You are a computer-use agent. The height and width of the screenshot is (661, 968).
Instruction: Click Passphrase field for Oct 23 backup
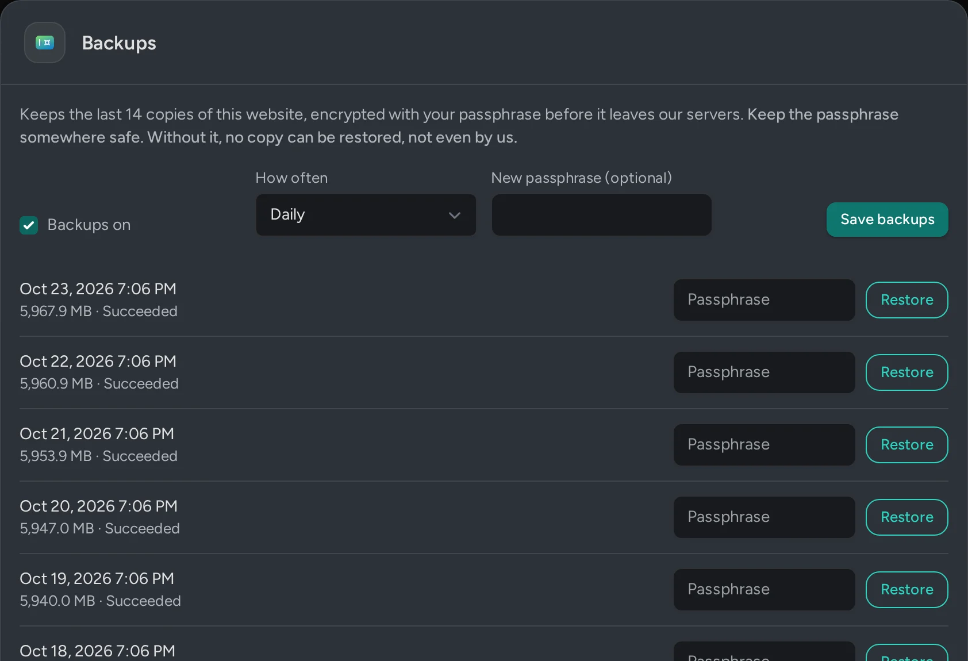click(x=764, y=300)
